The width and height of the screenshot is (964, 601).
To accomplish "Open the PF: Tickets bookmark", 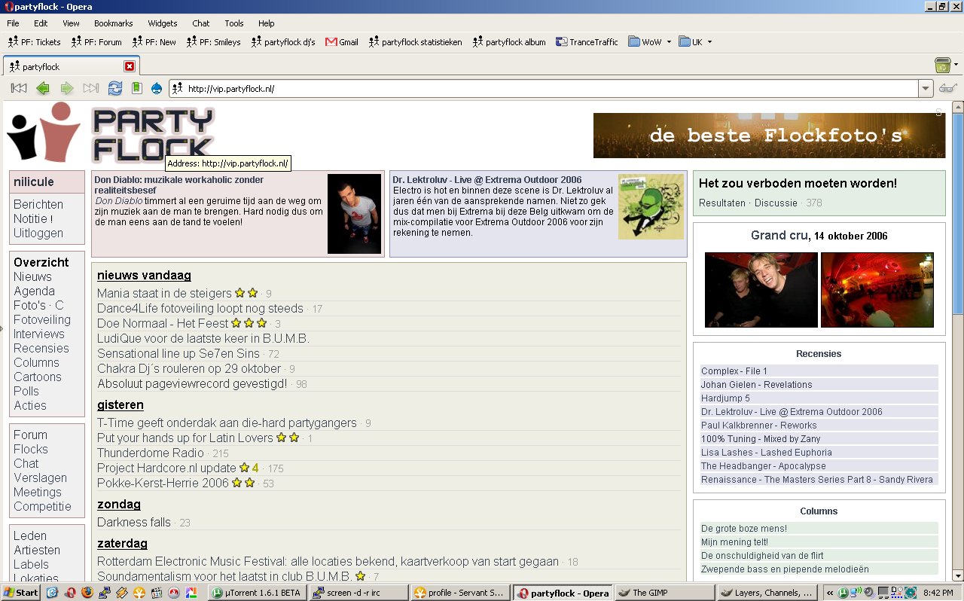I will [35, 42].
